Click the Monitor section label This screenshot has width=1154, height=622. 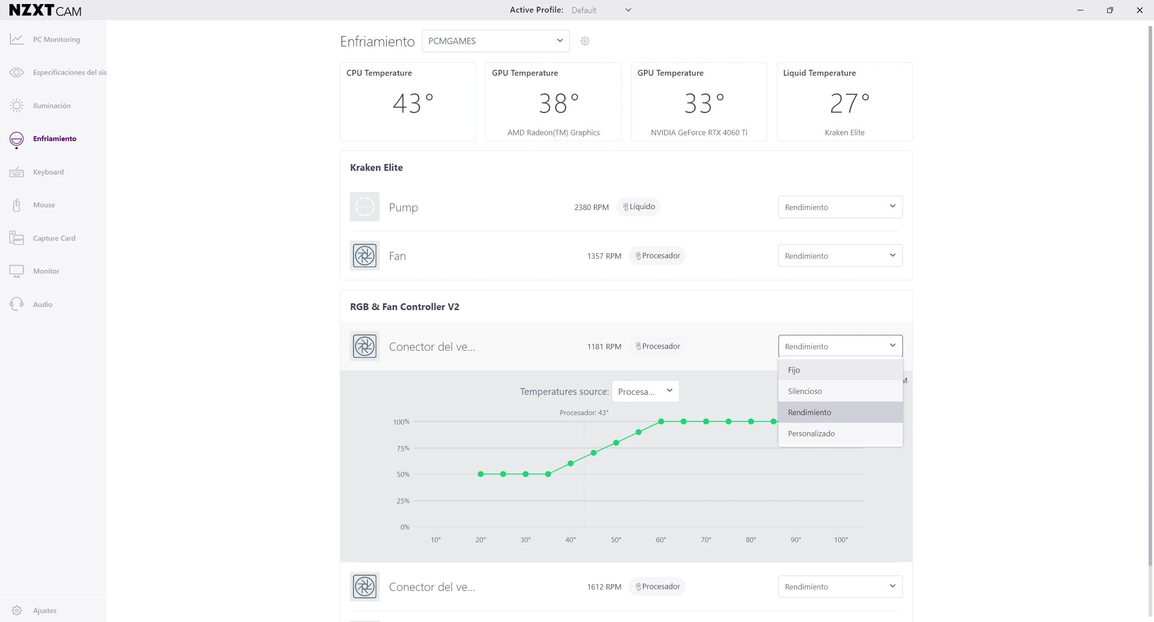tap(46, 271)
